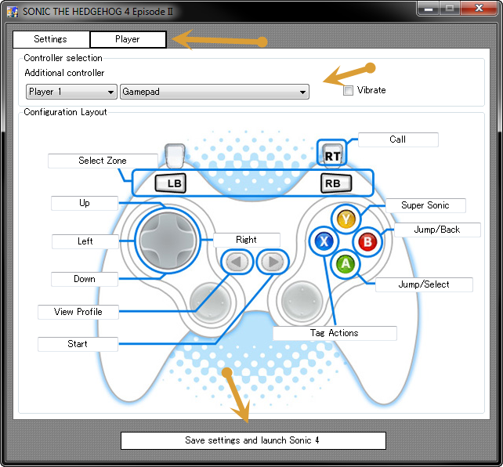This screenshot has width=503, height=467.
Task: Click the yellow Y button icon
Action: pos(346,219)
